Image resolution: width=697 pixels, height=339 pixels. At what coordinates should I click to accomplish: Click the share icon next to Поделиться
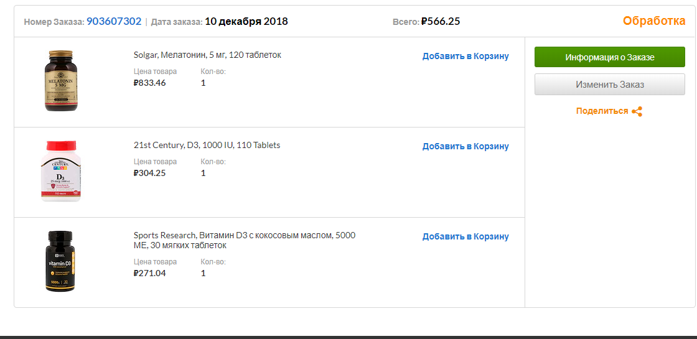pyautogui.click(x=637, y=111)
